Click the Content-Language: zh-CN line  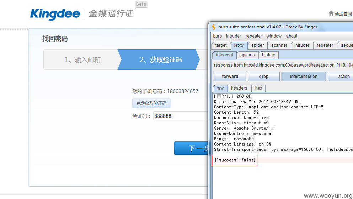[242, 144]
